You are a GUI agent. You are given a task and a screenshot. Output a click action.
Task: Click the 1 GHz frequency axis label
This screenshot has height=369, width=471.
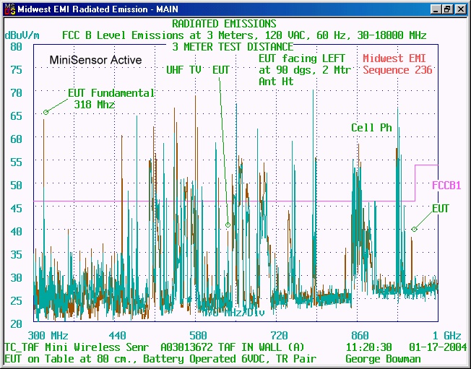(x=446, y=336)
